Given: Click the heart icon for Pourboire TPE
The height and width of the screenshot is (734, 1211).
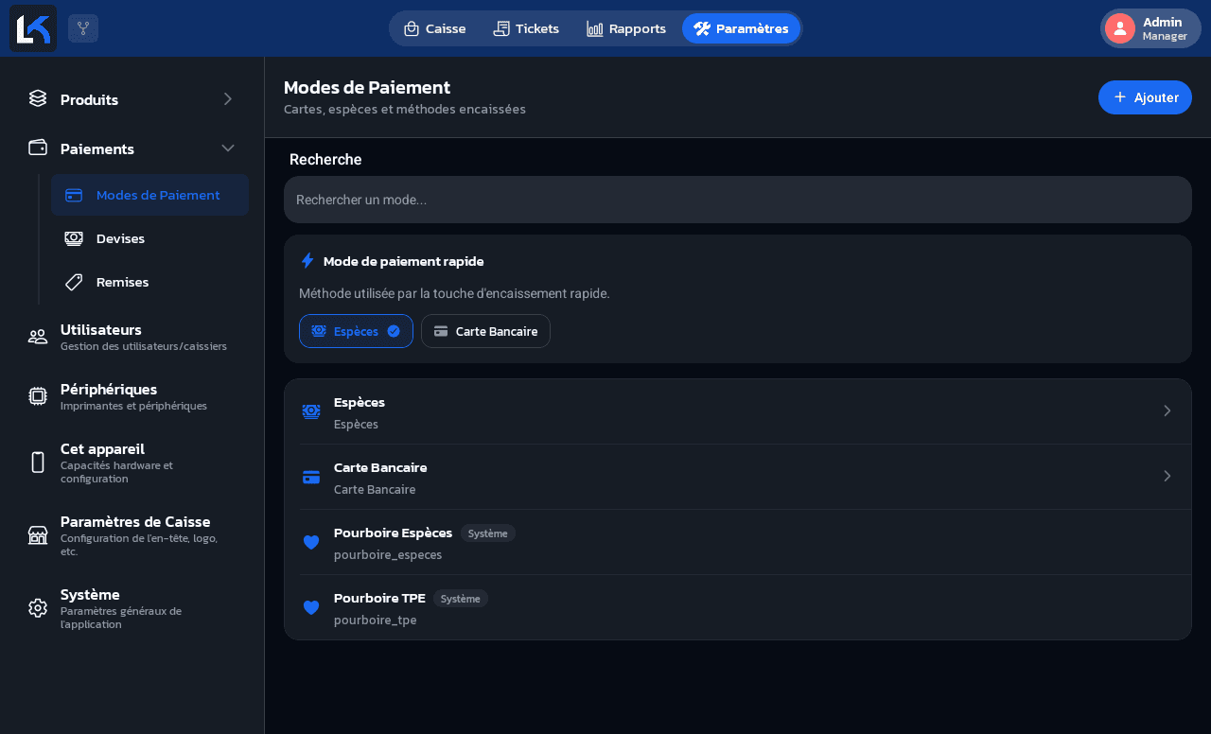Looking at the screenshot, I should pyautogui.click(x=311, y=607).
